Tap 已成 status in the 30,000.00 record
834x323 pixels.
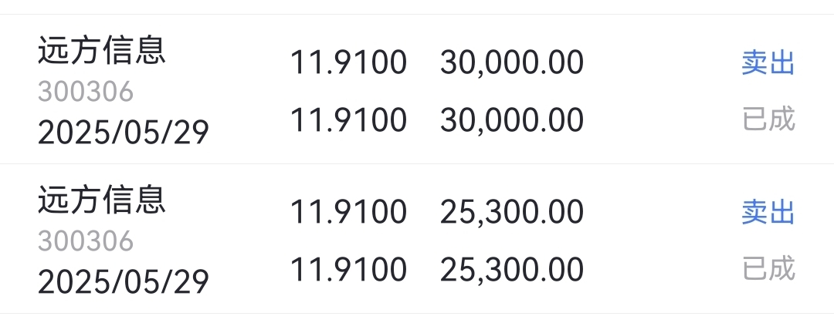768,119
